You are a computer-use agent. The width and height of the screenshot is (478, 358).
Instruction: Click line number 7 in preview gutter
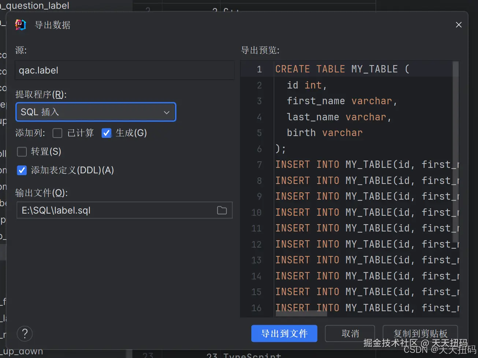(x=259, y=165)
